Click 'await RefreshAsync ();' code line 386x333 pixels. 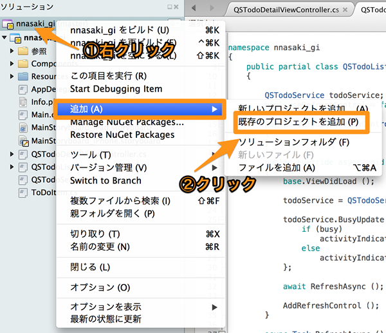(x=333, y=287)
